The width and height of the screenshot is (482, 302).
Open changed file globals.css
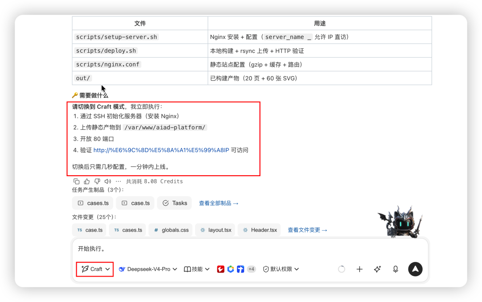170,230
